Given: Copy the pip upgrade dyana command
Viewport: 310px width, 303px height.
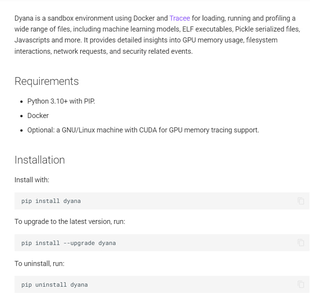Looking at the screenshot, I should tap(301, 243).
